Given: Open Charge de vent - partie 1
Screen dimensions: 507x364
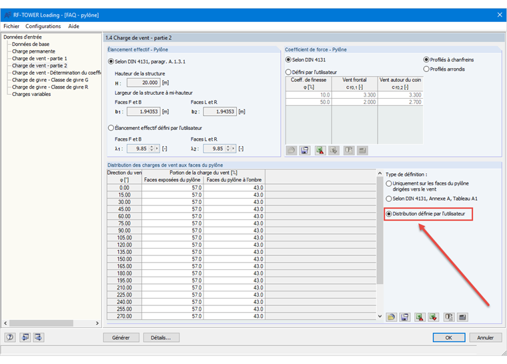Looking at the screenshot, I should point(39,58).
